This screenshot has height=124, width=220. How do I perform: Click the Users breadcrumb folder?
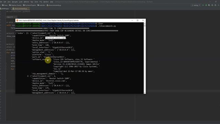coord(5,5)
